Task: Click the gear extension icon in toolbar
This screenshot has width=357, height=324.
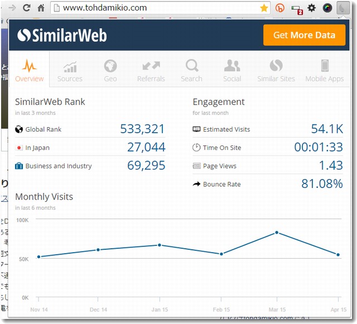Action: coord(312,8)
